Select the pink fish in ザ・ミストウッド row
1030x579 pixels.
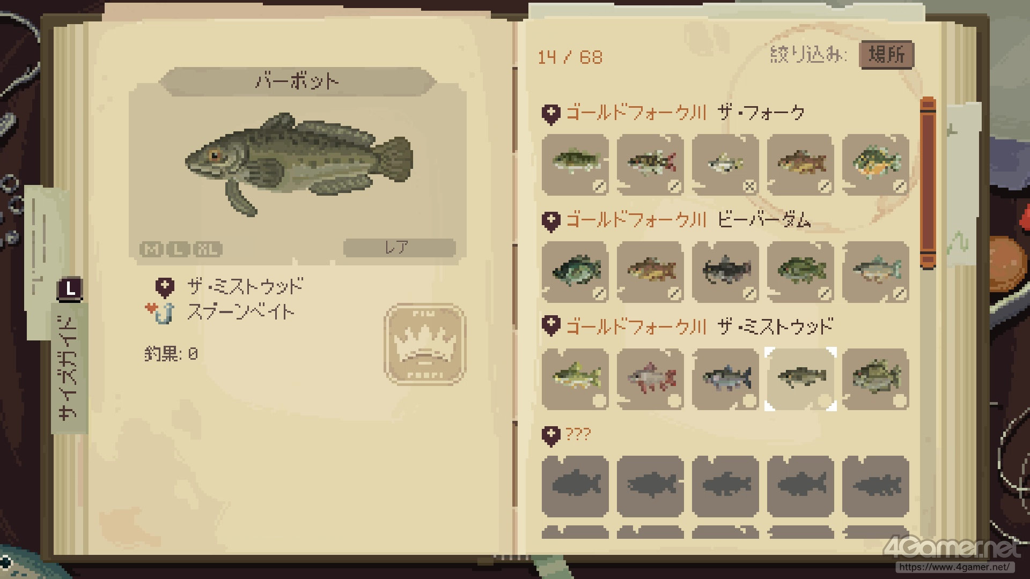pos(650,379)
